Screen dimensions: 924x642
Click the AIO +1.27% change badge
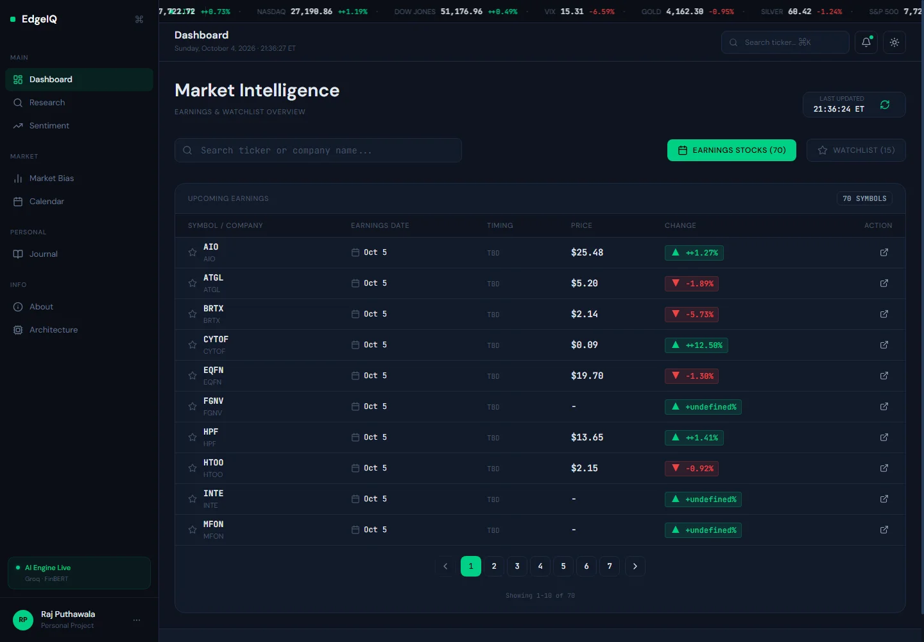(x=694, y=253)
